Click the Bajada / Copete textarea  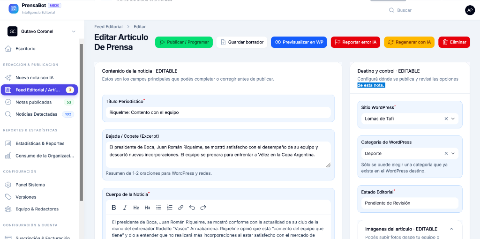point(218,155)
